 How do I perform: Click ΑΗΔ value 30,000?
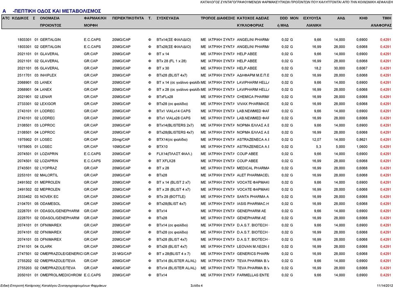pyautogui.click(x=339, y=68)
